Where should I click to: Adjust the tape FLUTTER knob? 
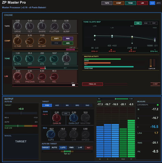(54, 26)
